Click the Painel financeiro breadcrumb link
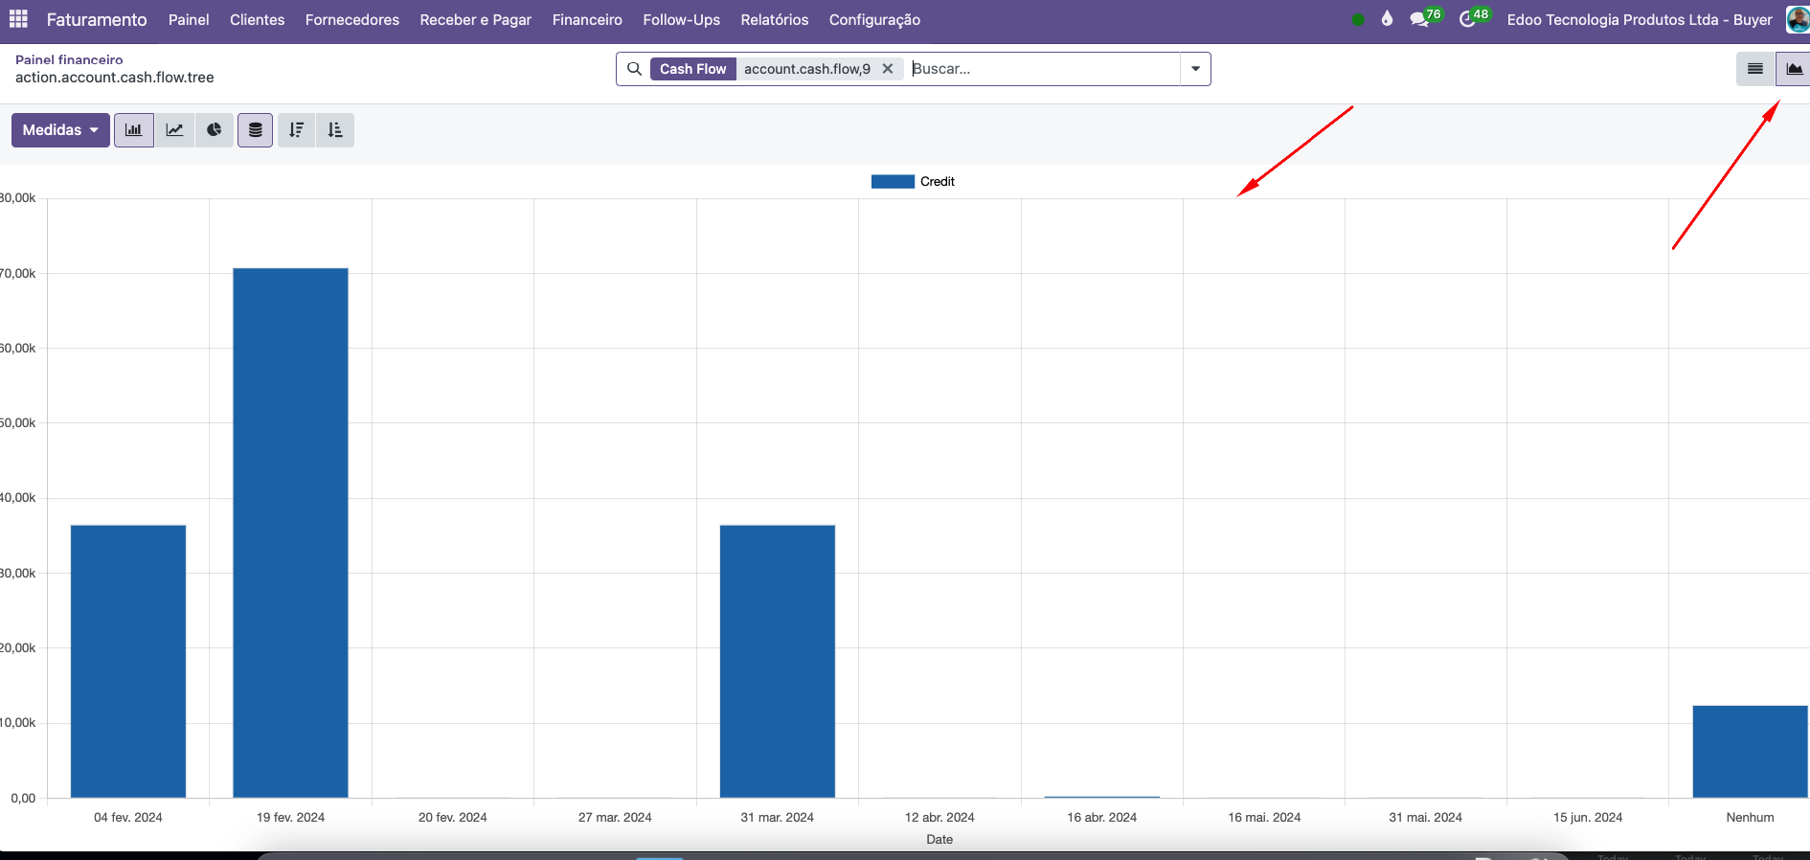Viewport: 1810px width, 860px height. pos(69,59)
